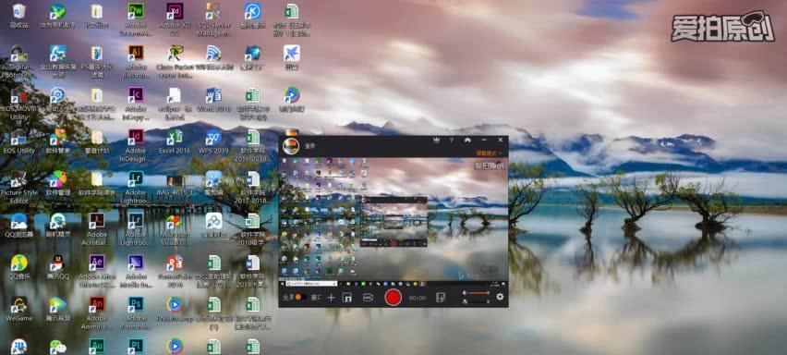This screenshot has width=787, height=355.
Task: Open Digital Photo Professional shortcut
Action: 18,61
